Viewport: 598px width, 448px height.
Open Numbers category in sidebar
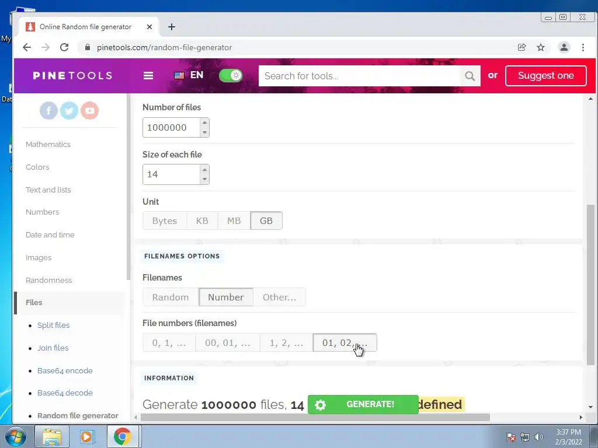coord(42,212)
